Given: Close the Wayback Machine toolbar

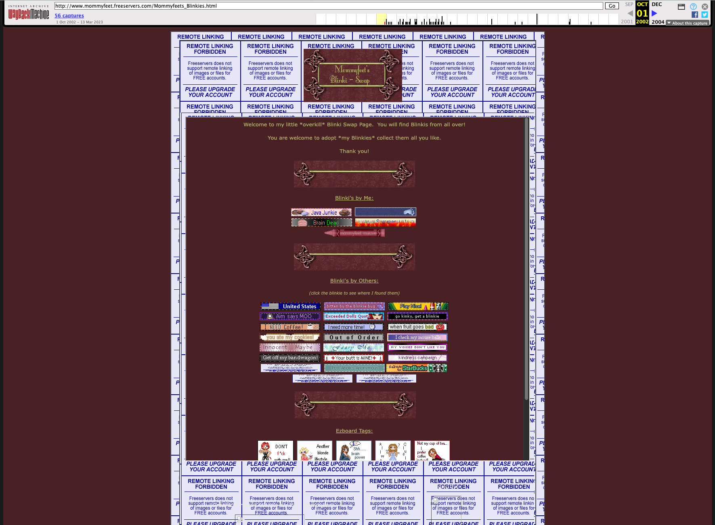Looking at the screenshot, I should click(x=705, y=6).
